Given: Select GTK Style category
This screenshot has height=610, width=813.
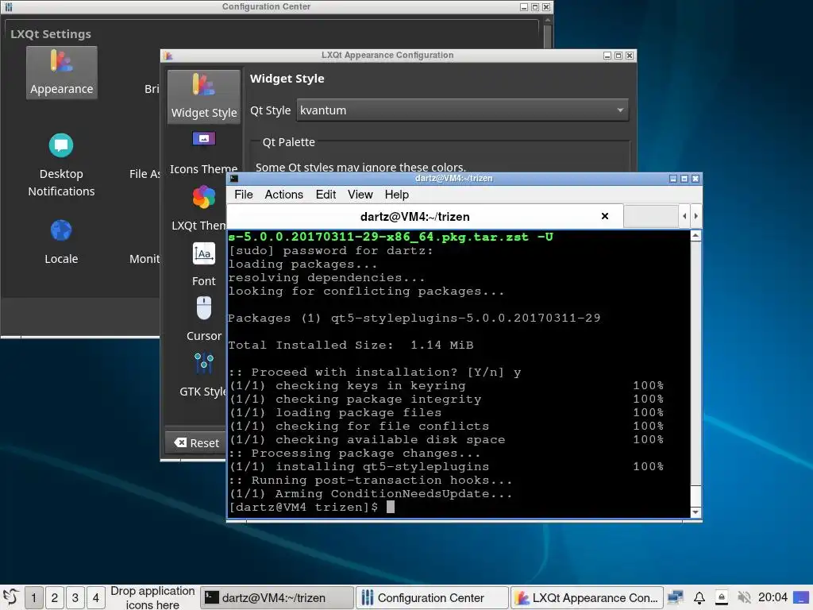Looking at the screenshot, I should 204,375.
